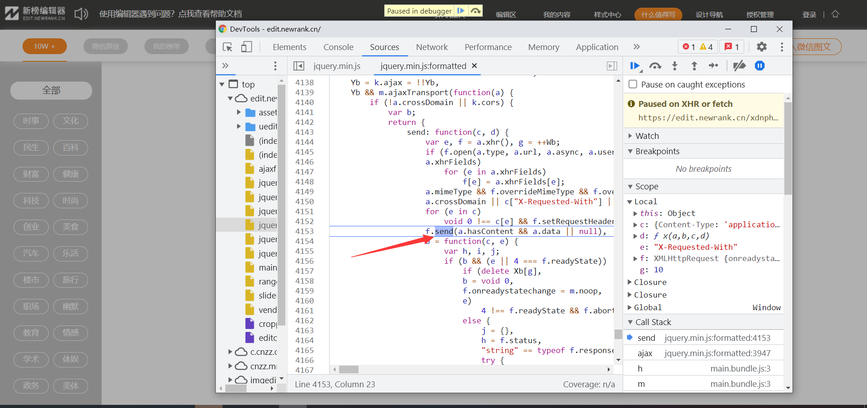Toggle the device toolbar icon
The width and height of the screenshot is (867, 408).
pos(246,47)
